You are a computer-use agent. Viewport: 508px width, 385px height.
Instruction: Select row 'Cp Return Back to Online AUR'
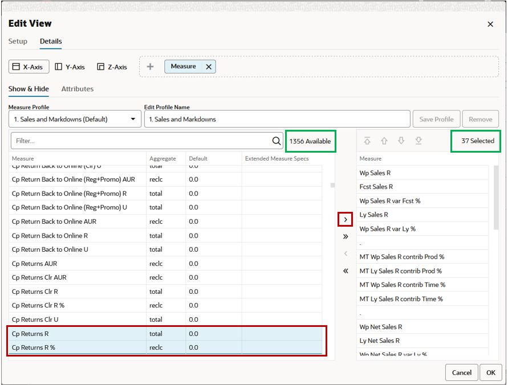point(165,222)
